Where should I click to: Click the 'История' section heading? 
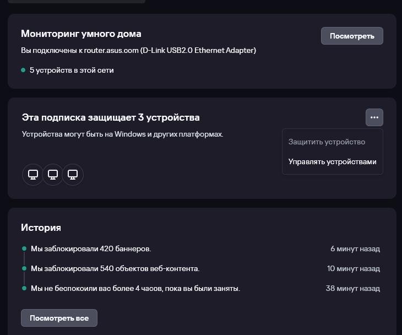tap(41, 228)
